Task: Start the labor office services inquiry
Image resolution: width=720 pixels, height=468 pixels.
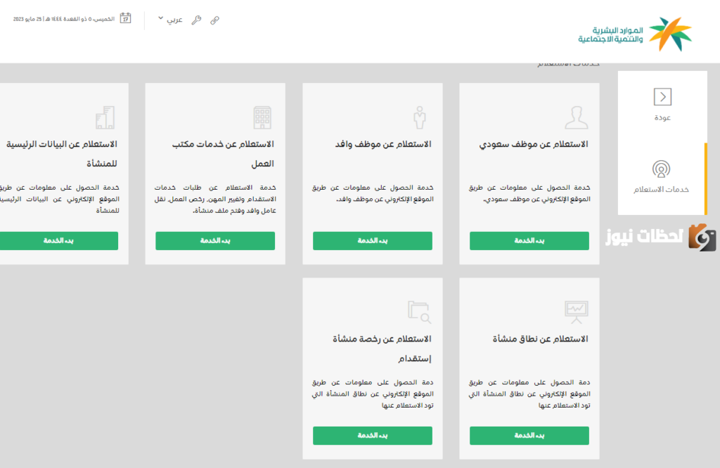Action: click(x=215, y=241)
